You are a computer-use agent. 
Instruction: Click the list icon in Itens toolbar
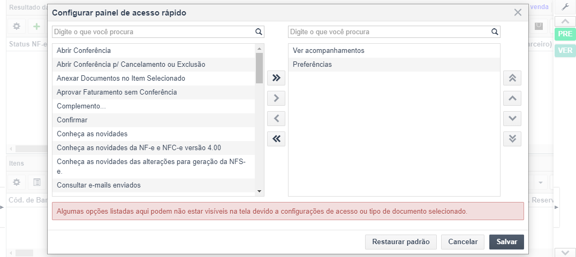(x=37, y=182)
